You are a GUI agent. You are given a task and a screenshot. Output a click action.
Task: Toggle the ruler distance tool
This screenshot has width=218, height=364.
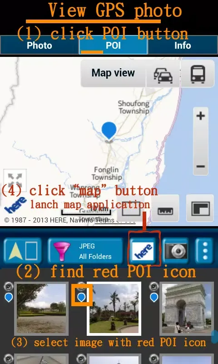(165, 208)
